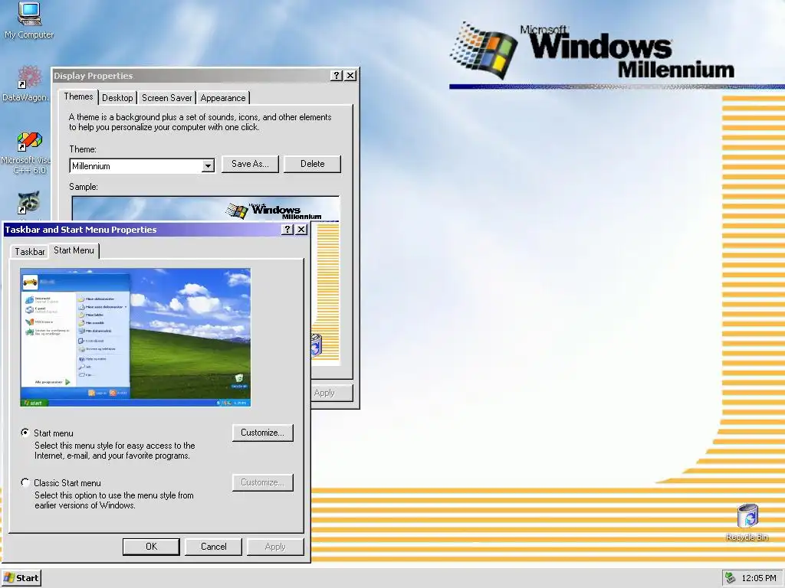The width and height of the screenshot is (785, 588).
Task: Click Apply in Taskbar Properties
Action: click(275, 547)
